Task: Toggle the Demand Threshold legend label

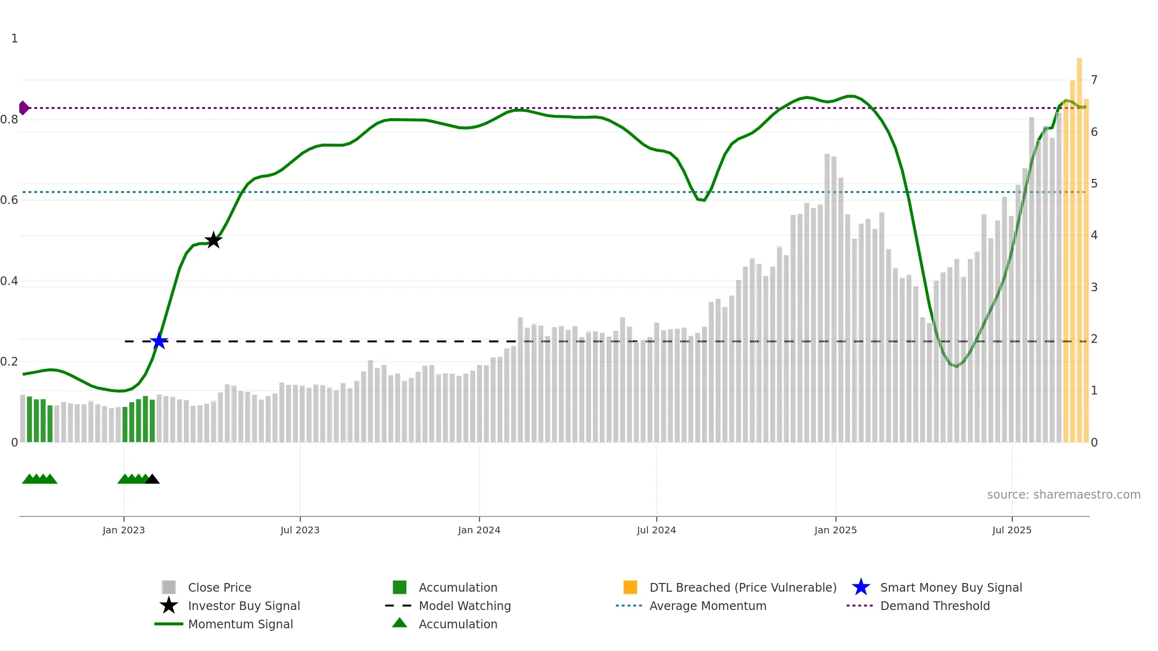Action: click(x=935, y=606)
